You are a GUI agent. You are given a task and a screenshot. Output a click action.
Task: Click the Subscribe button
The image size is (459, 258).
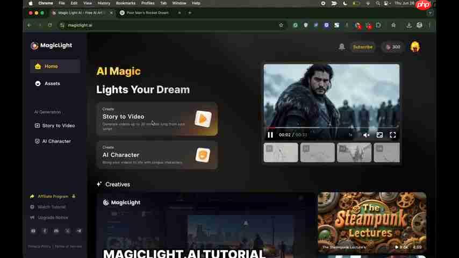click(363, 47)
